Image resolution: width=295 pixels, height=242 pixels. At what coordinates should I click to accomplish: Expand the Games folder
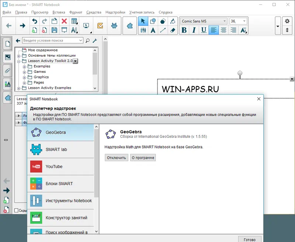pos(24,72)
